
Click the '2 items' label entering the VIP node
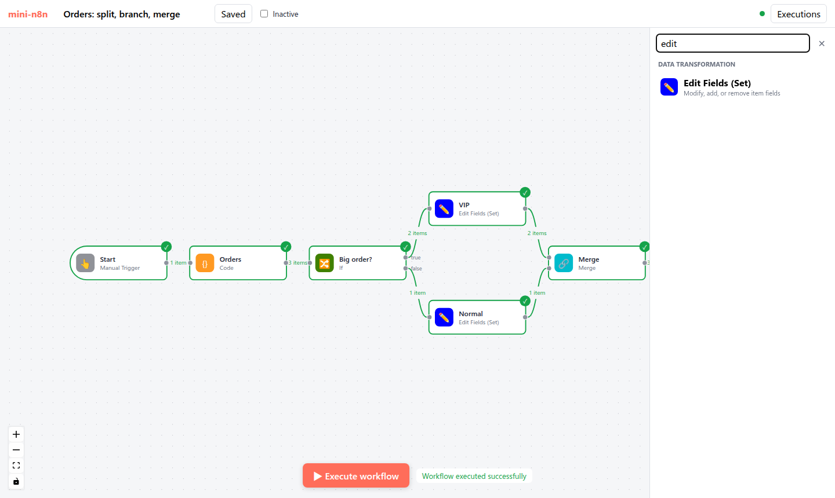pos(418,233)
